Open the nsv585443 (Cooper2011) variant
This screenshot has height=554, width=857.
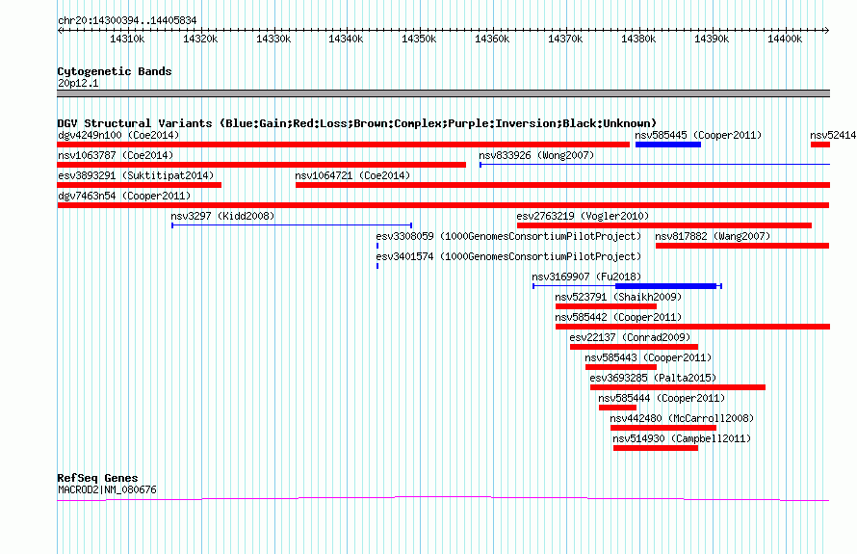(x=621, y=367)
